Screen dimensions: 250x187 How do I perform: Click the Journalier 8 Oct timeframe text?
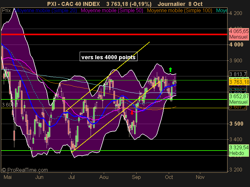[180, 4]
